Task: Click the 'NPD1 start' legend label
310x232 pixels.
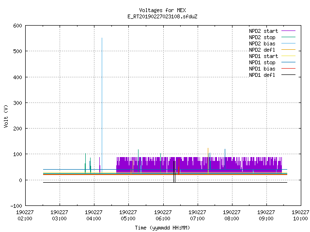Action: tap(263, 56)
